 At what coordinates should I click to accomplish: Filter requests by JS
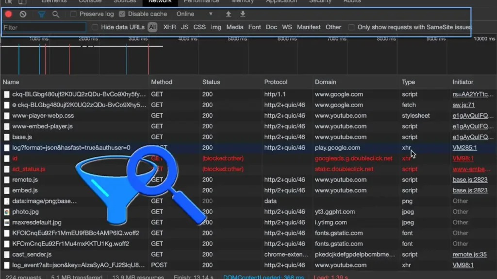(184, 27)
